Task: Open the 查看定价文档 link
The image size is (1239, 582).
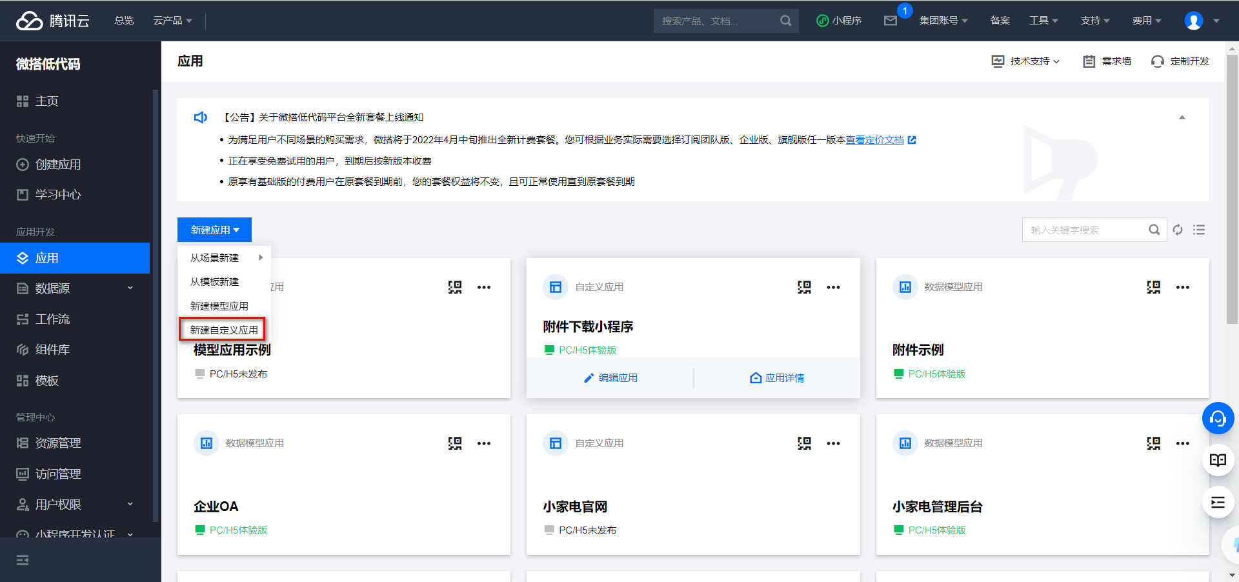Action: (874, 140)
